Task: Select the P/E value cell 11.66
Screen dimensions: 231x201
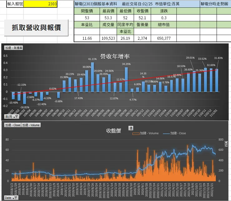Action: pos(87,38)
